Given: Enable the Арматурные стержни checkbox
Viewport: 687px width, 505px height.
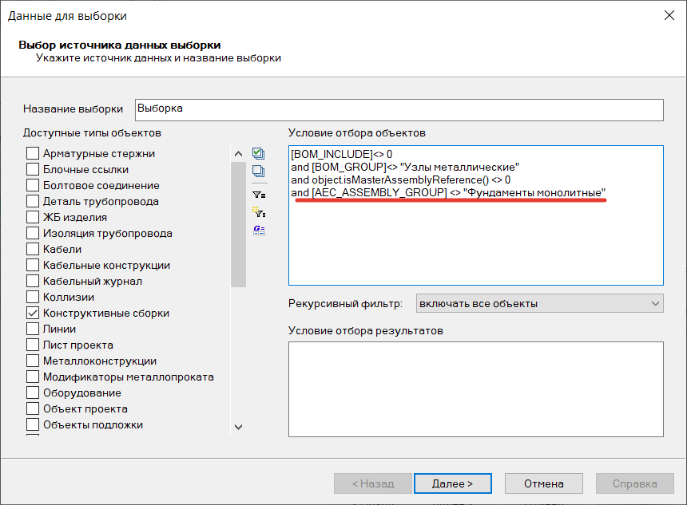Looking at the screenshot, I should click(x=33, y=154).
